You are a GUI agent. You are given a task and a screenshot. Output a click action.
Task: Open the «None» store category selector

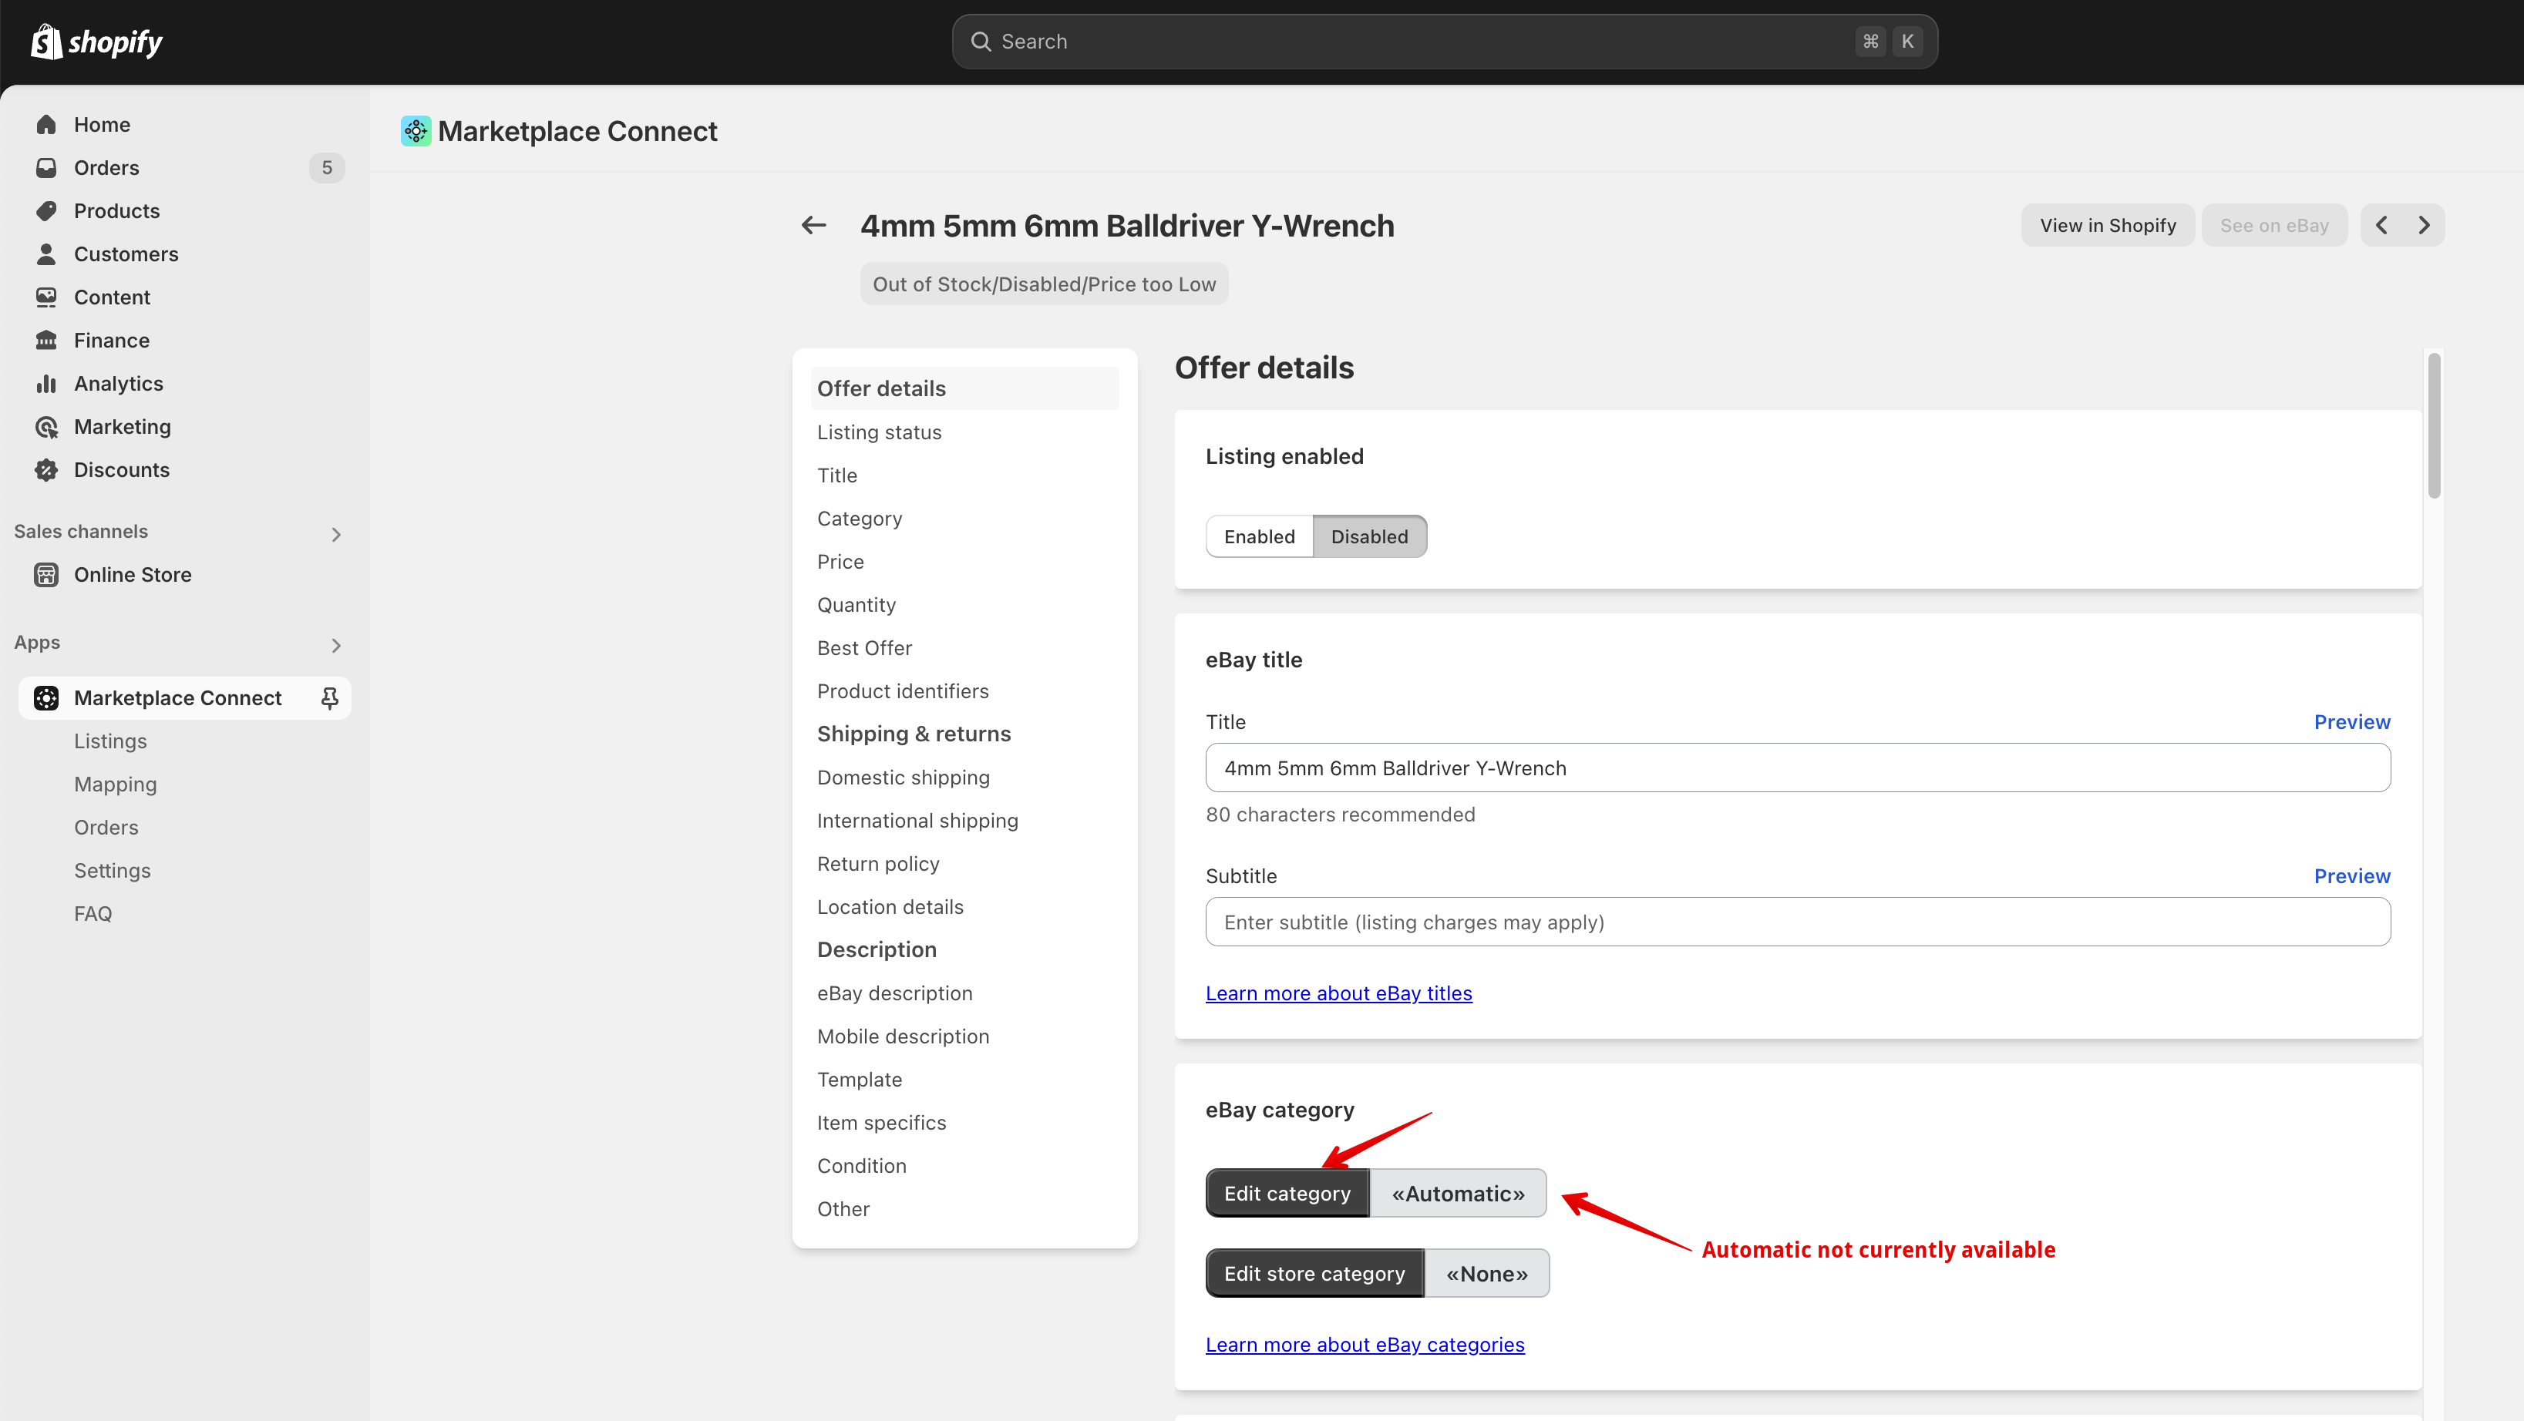tap(1486, 1273)
